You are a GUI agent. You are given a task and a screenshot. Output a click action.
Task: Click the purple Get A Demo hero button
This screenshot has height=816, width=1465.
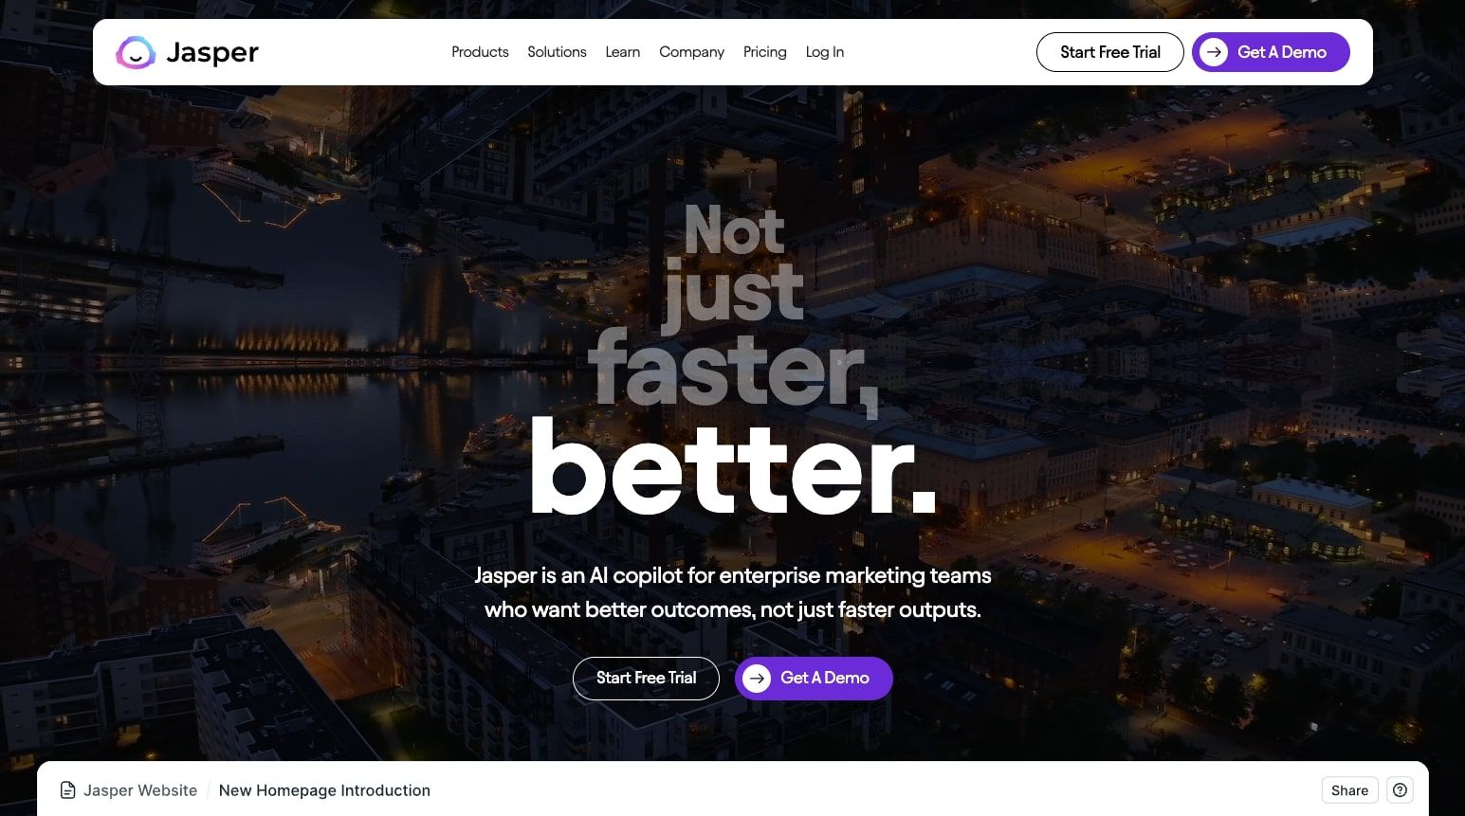[814, 679]
